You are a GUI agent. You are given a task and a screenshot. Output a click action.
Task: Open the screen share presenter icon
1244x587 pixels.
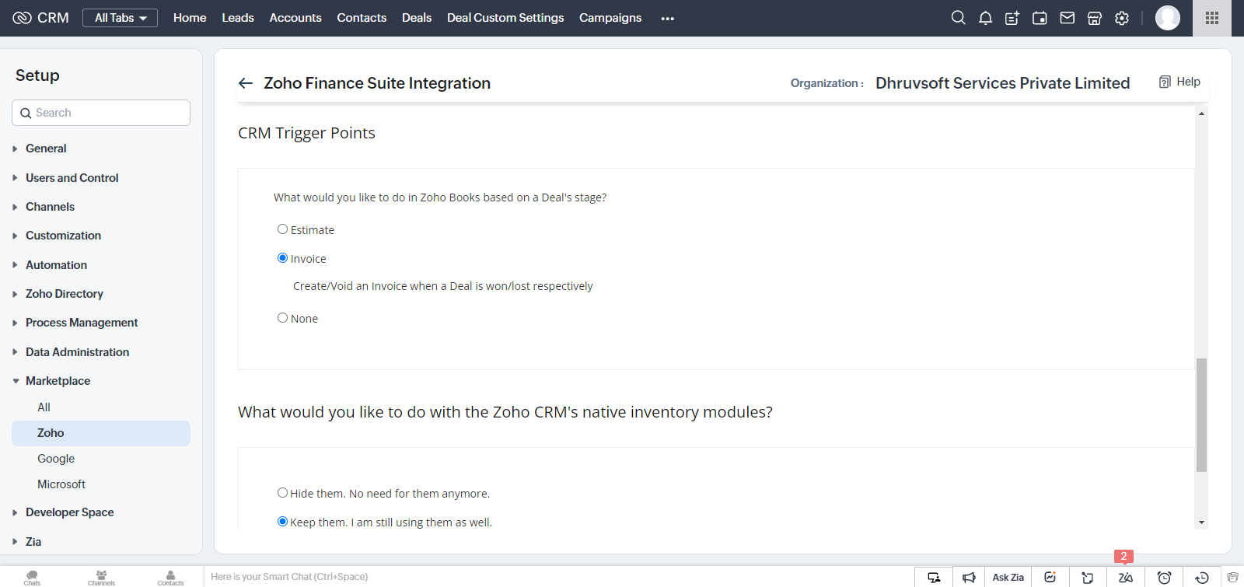(x=934, y=577)
